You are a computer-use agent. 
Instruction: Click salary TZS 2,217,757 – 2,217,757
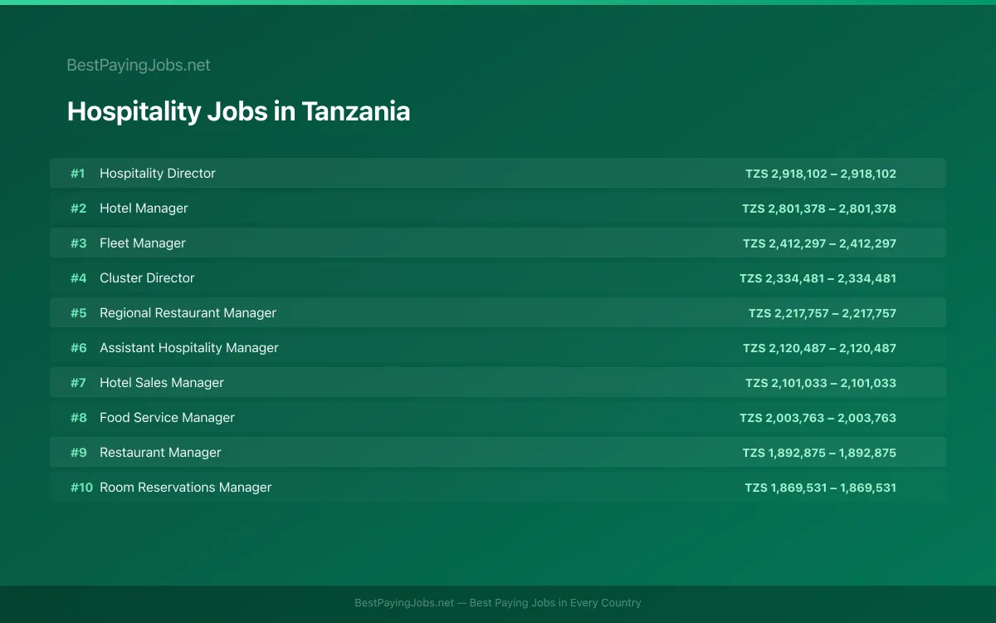tap(823, 313)
